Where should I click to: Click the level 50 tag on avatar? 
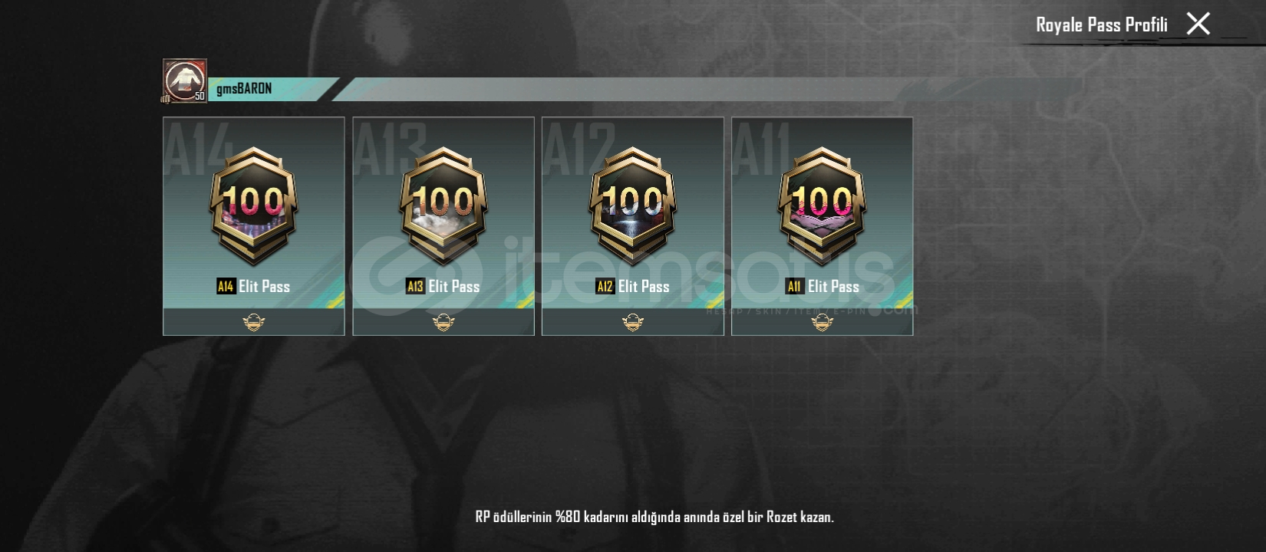point(199,96)
